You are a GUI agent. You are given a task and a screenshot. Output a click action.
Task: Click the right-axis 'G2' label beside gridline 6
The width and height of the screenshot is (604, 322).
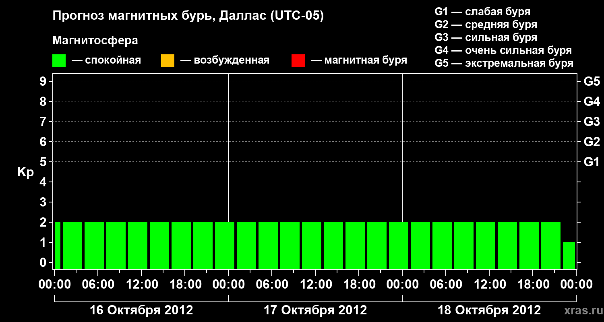click(592, 142)
